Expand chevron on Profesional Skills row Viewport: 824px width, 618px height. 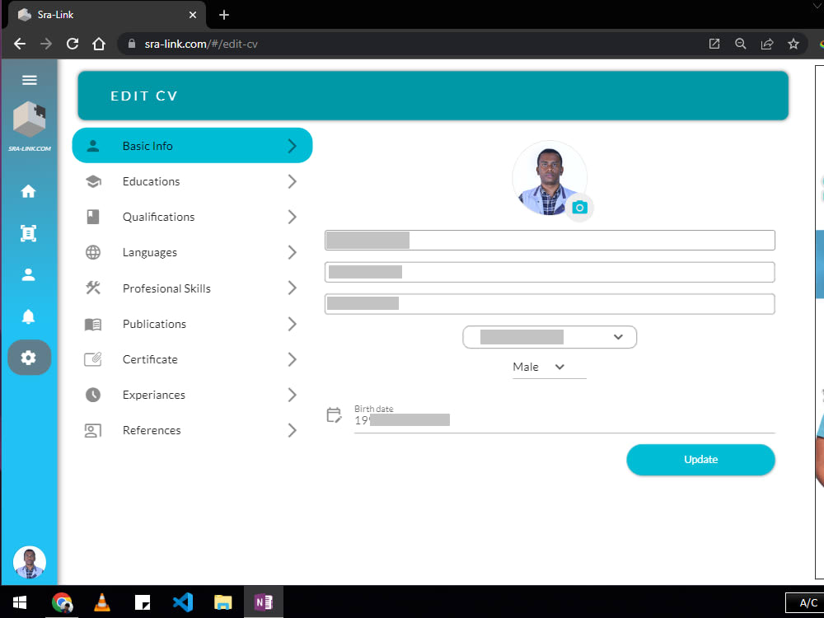(293, 288)
